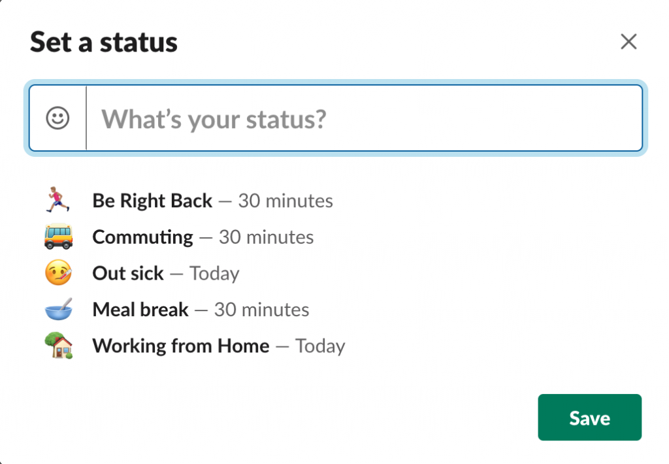669x464 pixels.
Task: Click the Set a status dialog title
Action: 103,42
